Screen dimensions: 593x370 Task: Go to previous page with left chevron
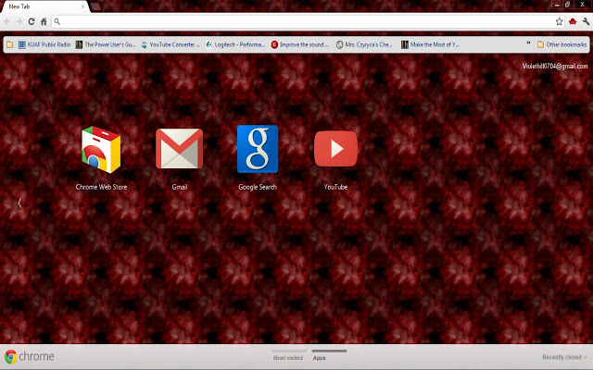coord(19,203)
